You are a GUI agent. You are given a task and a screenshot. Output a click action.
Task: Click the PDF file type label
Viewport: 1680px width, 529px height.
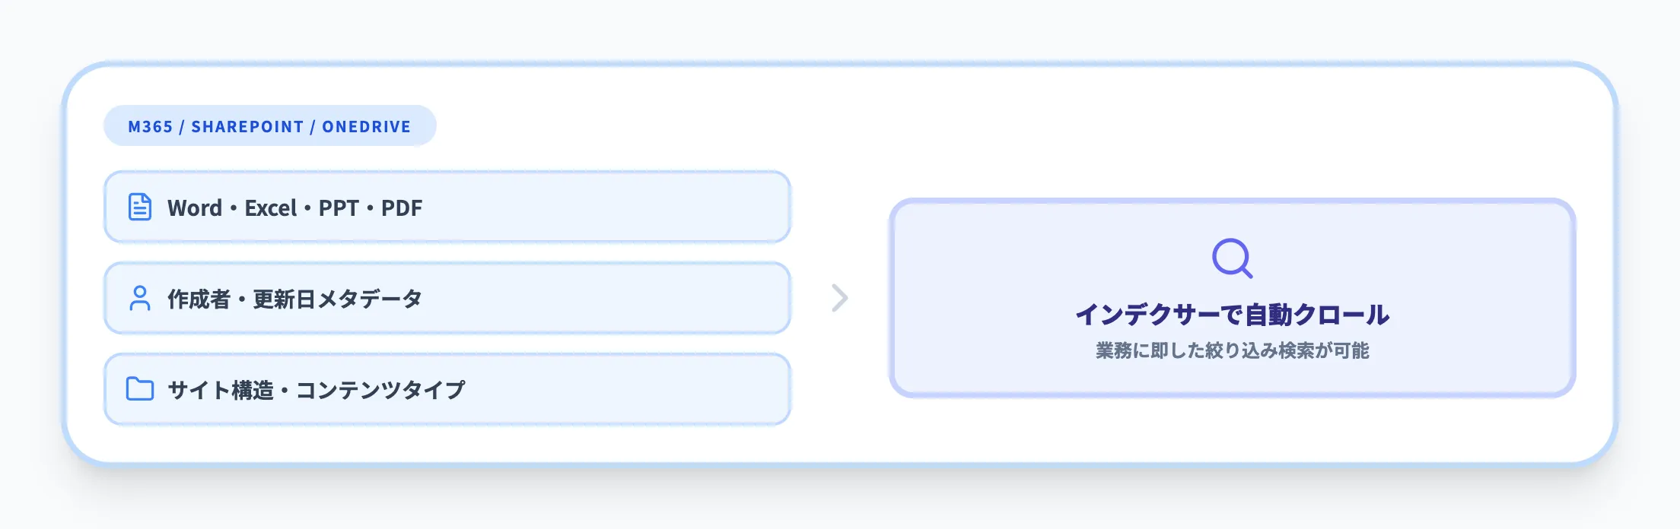402,207
